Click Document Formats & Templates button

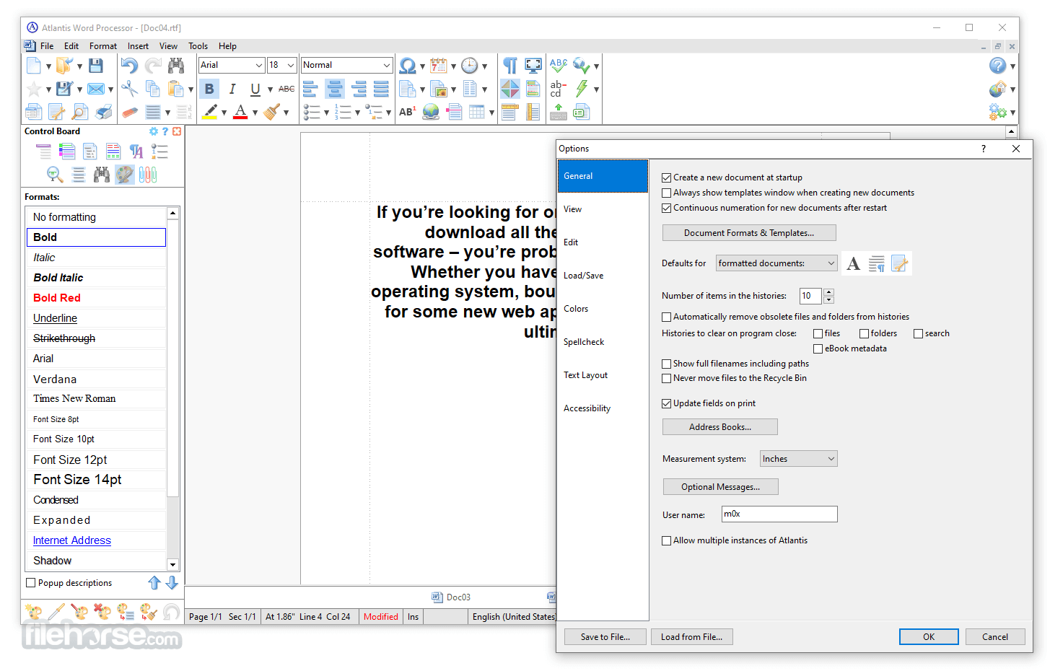pos(749,233)
